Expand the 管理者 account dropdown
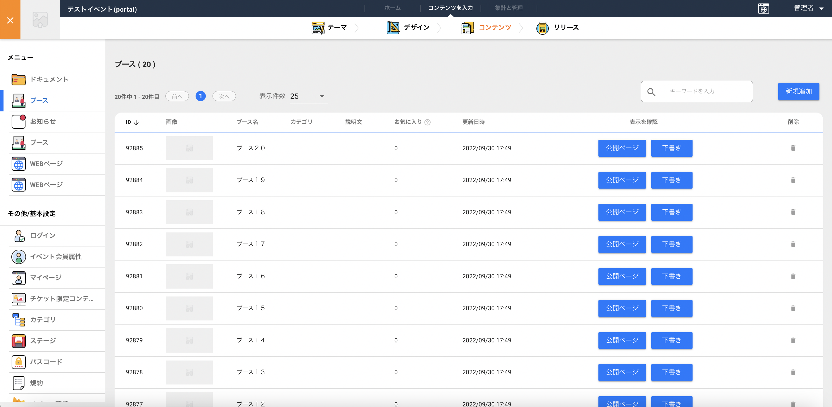The height and width of the screenshot is (407, 832). pos(809,8)
